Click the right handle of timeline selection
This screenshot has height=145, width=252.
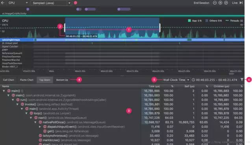click(x=160, y=28)
